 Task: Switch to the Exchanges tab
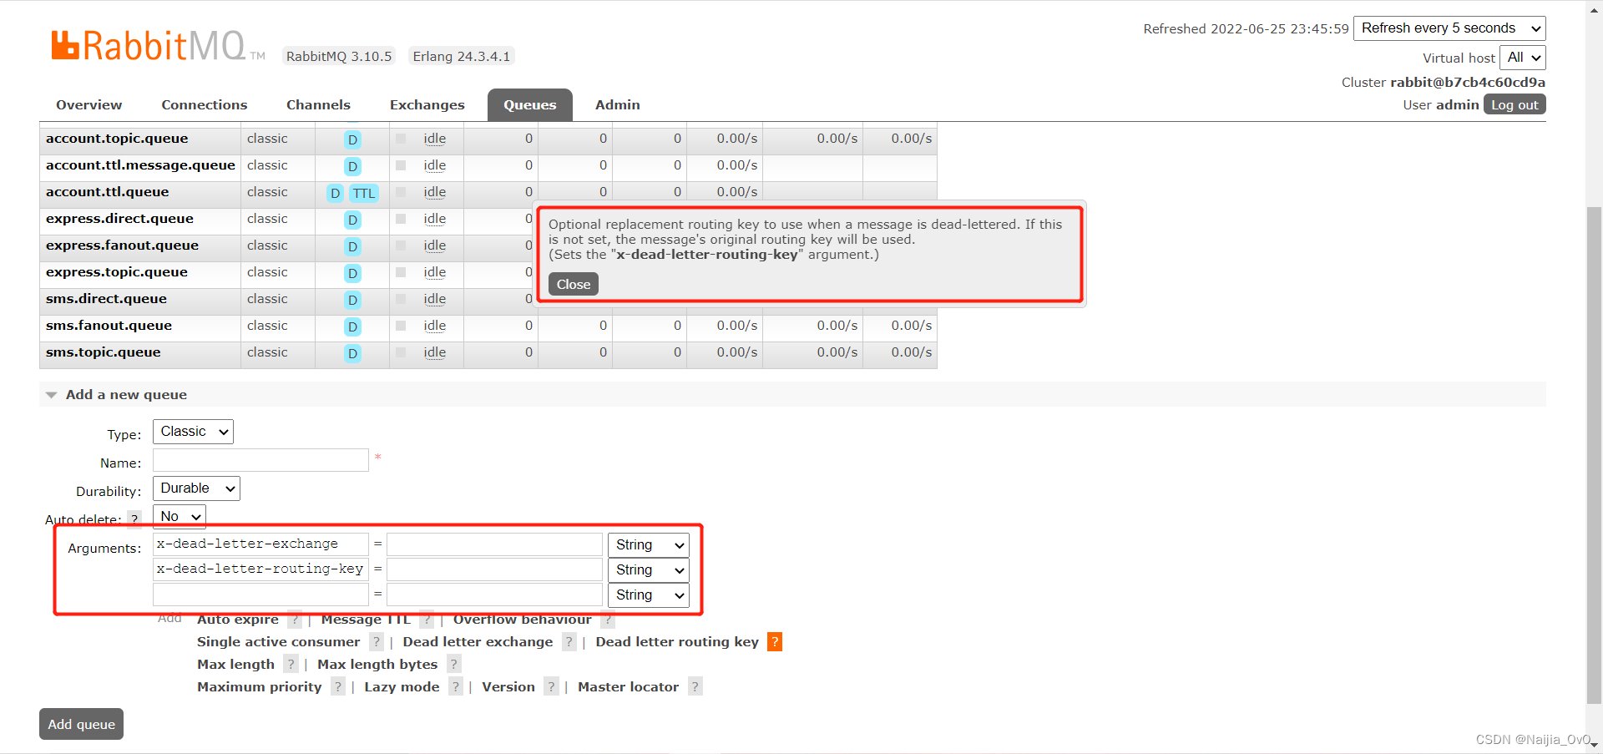427,105
